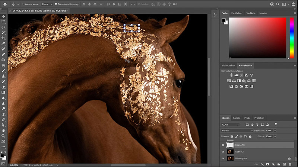
Task: Select the Hand tool
Action: [x=4, y=131]
